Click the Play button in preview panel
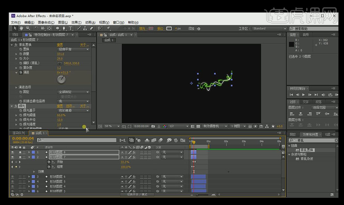Image resolution: width=344 pixels, height=205 pixels. coord(303,95)
